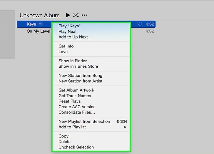Choose Show in Finder
Screen dimensions: 214x154
[91, 61]
